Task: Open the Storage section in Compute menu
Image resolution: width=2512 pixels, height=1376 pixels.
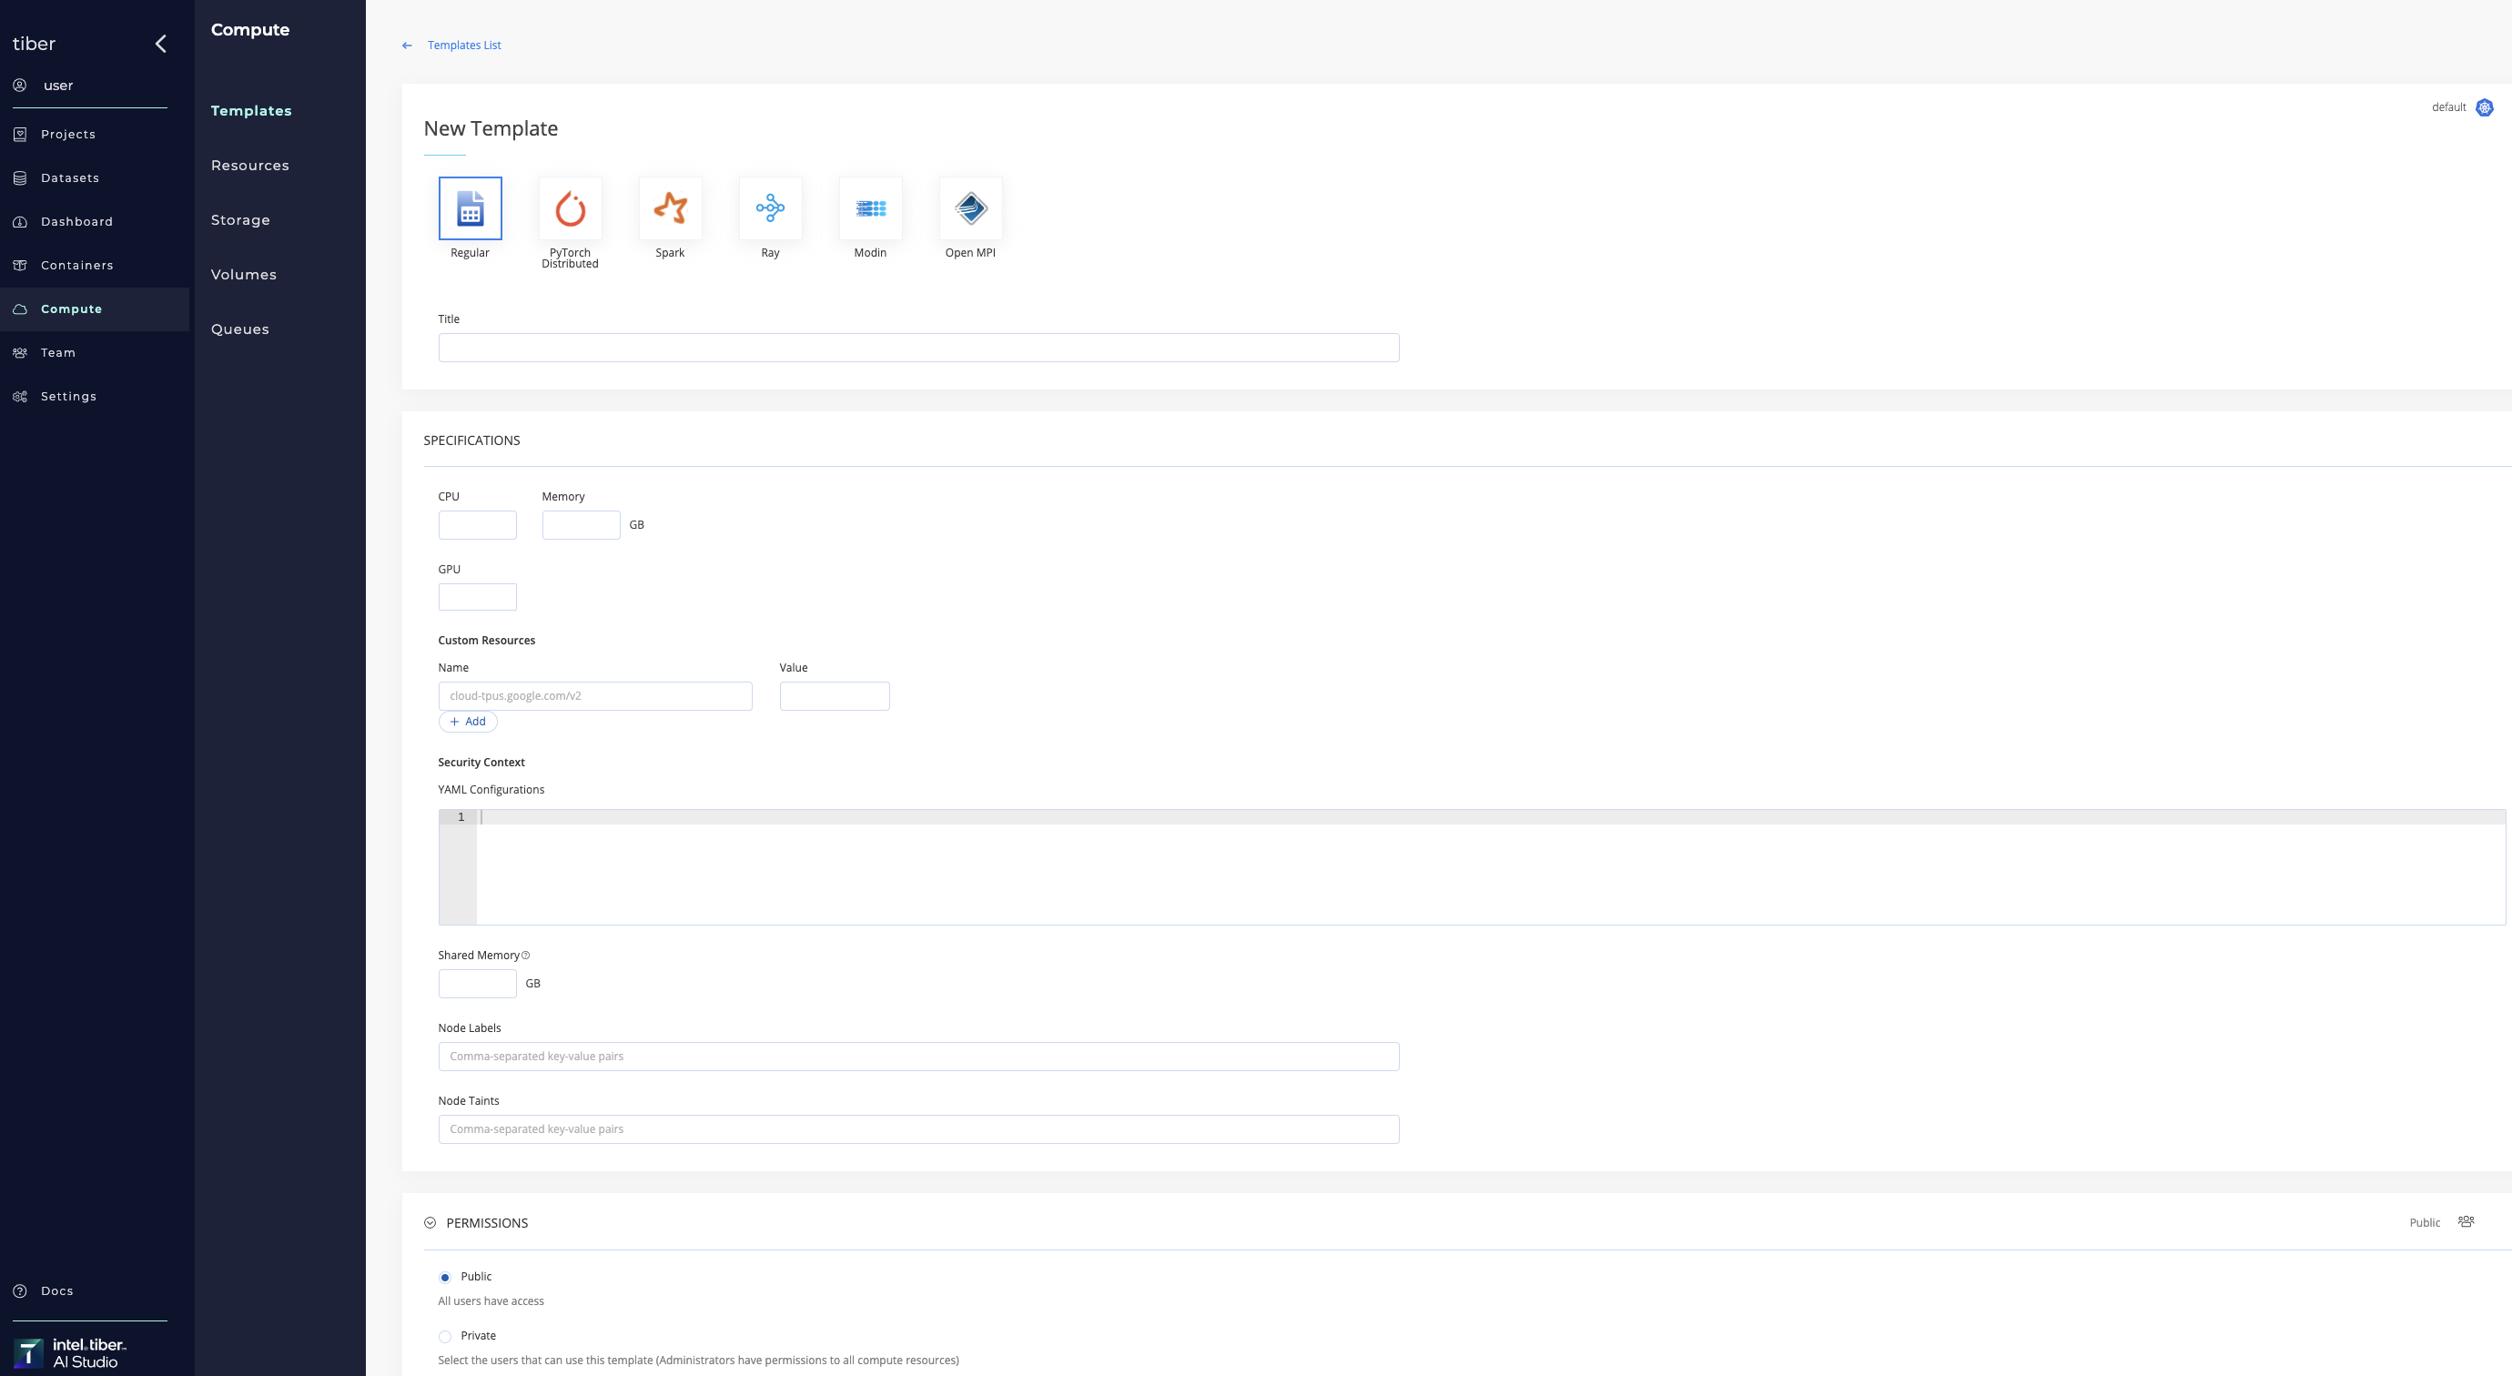Action: click(x=240, y=220)
